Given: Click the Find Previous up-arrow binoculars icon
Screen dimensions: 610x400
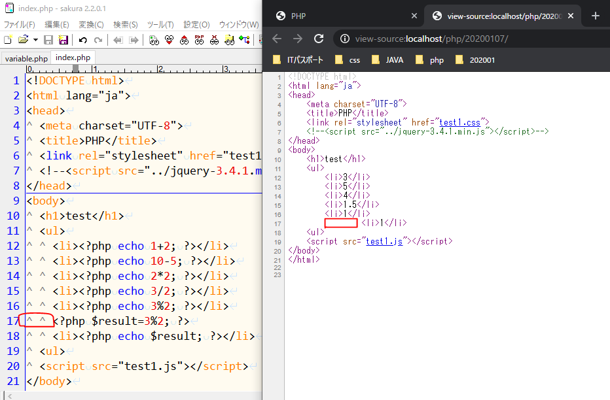Looking at the screenshot, I should pyautogui.click(x=184, y=41).
